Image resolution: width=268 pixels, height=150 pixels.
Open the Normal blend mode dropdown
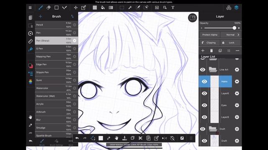click(231, 35)
